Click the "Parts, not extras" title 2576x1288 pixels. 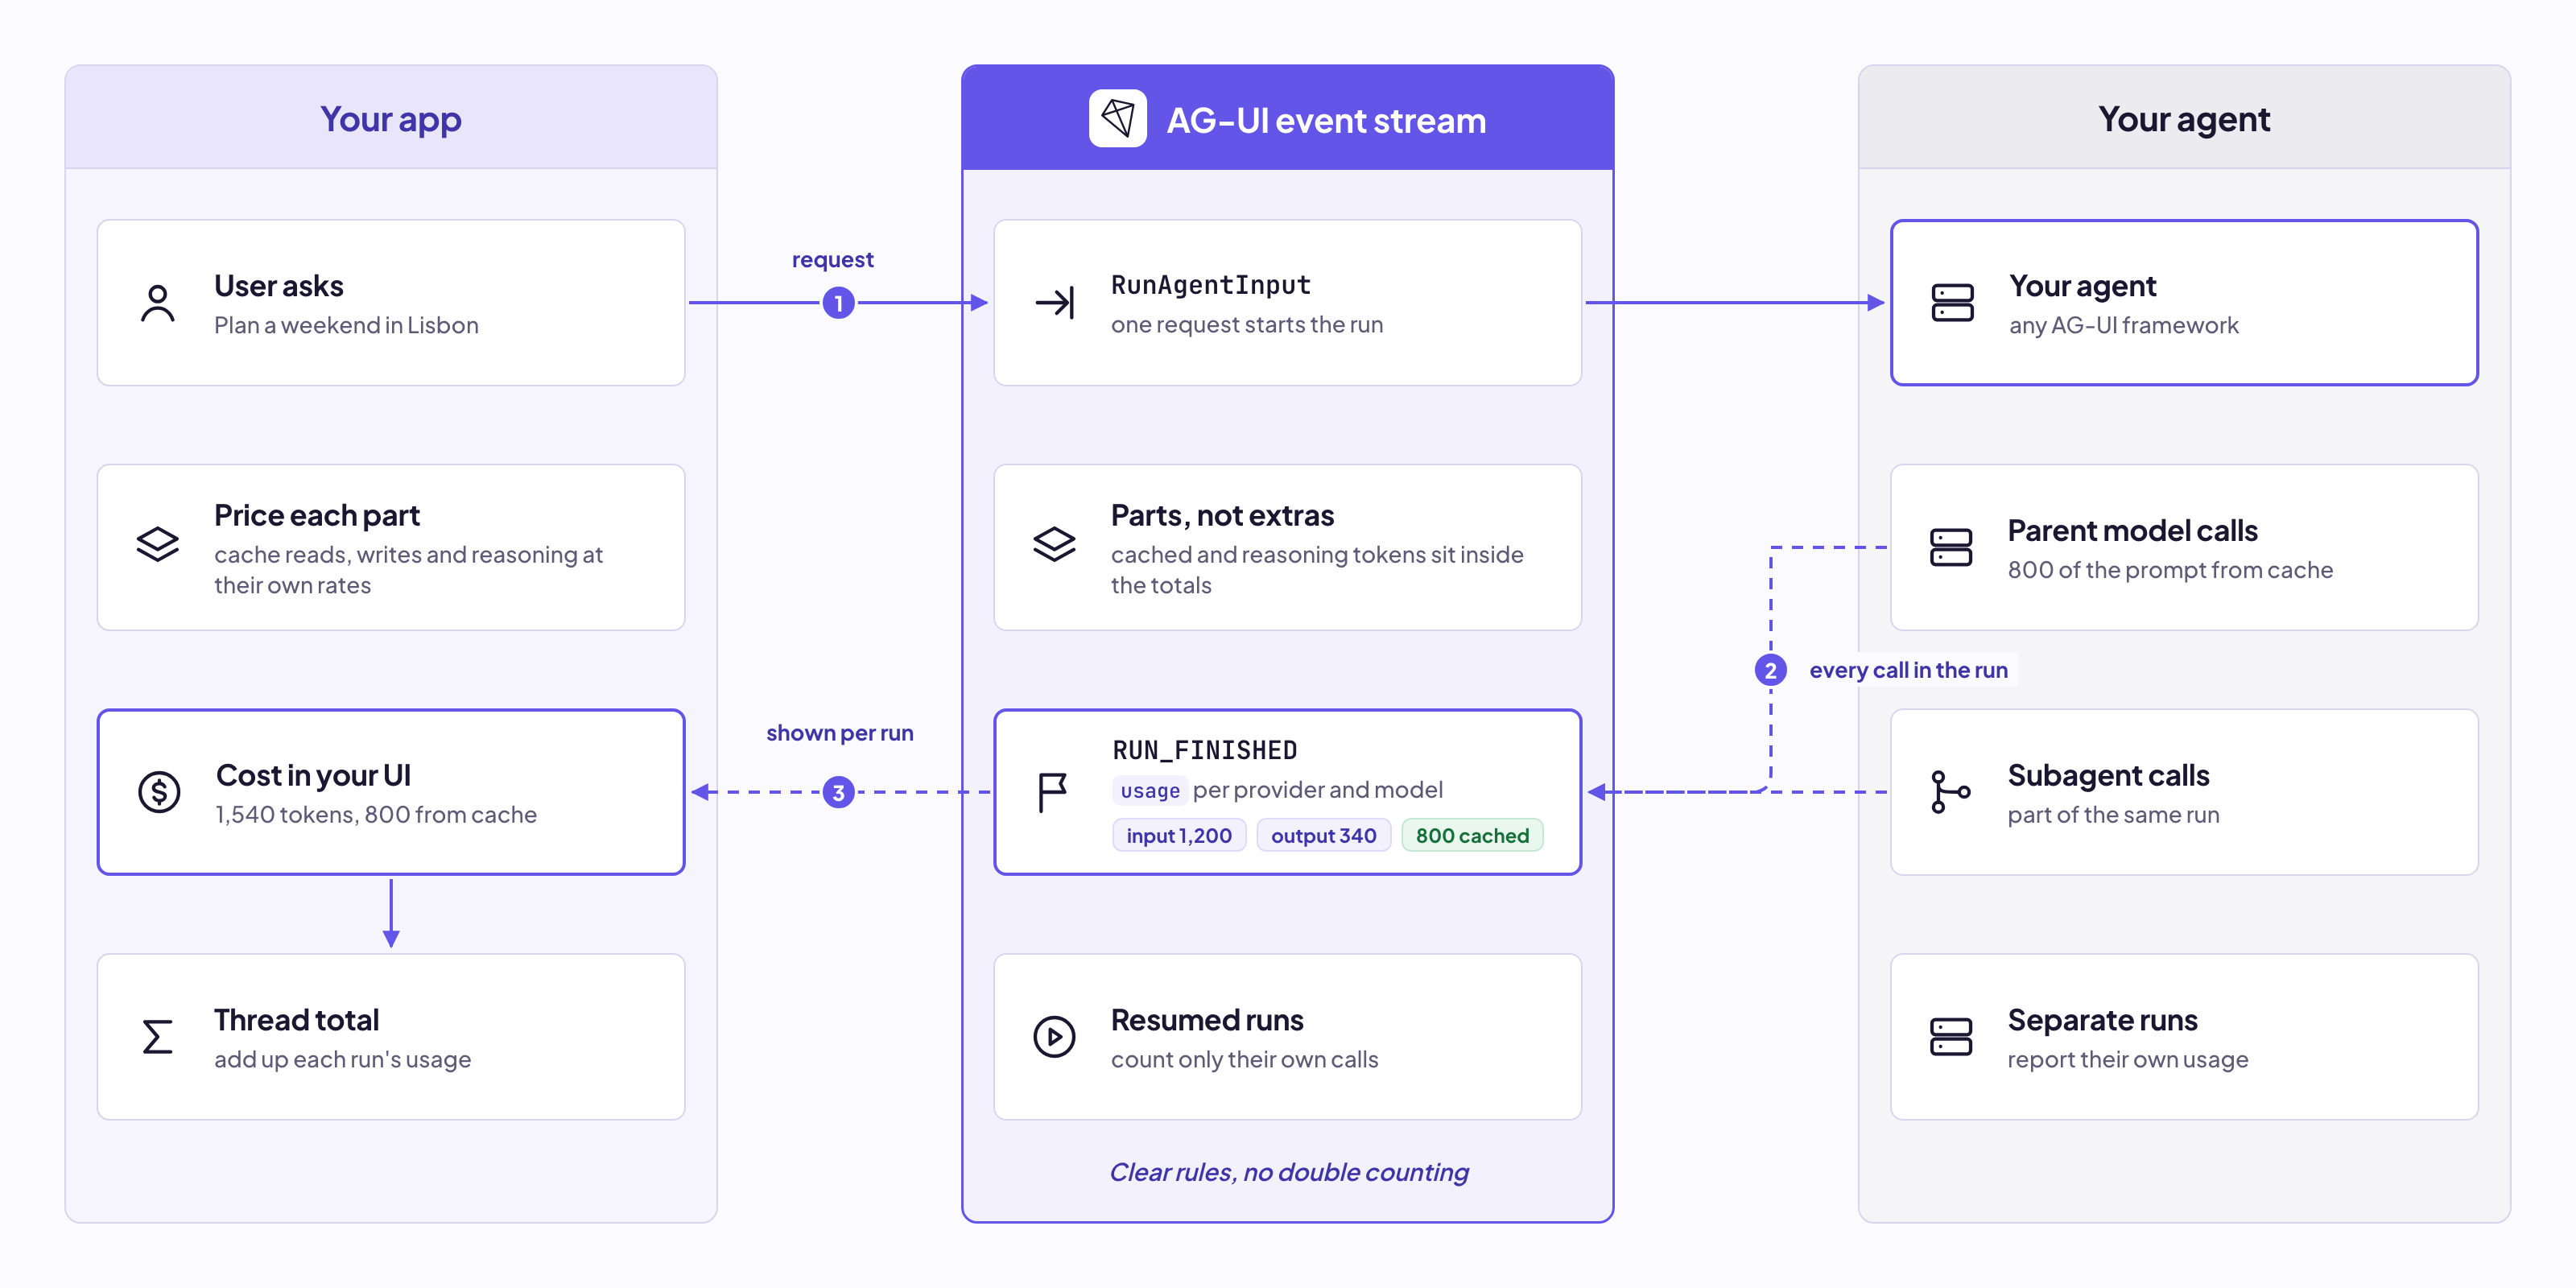pos(1222,515)
